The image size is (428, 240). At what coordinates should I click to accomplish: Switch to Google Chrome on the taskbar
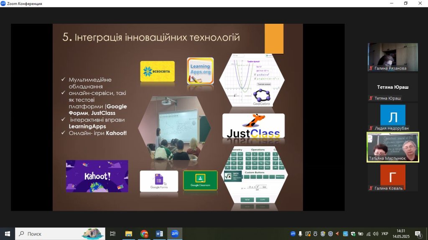(x=144, y=234)
